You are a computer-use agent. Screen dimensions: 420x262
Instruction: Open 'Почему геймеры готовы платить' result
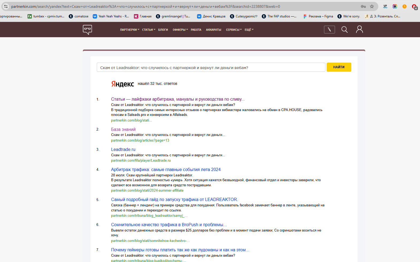coord(180,250)
